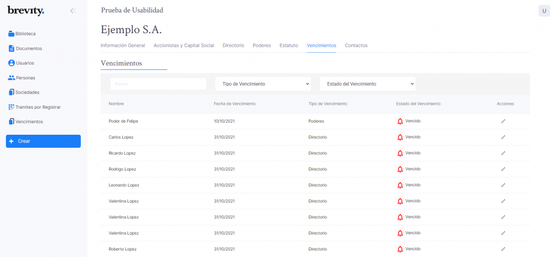Open the Tipo de Vencimiento dropdown
Screen dimensions: 556x257
coord(263,84)
